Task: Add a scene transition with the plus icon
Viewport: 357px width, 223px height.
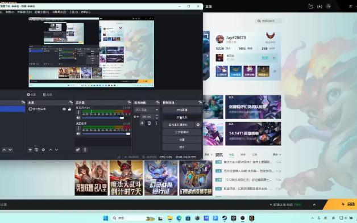Action: pos(142,123)
